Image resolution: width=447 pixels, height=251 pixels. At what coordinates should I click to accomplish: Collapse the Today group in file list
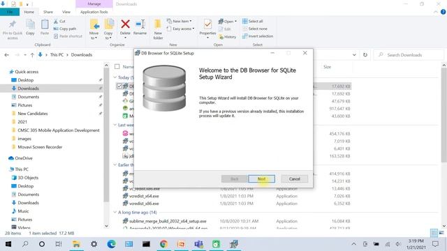(x=115, y=77)
